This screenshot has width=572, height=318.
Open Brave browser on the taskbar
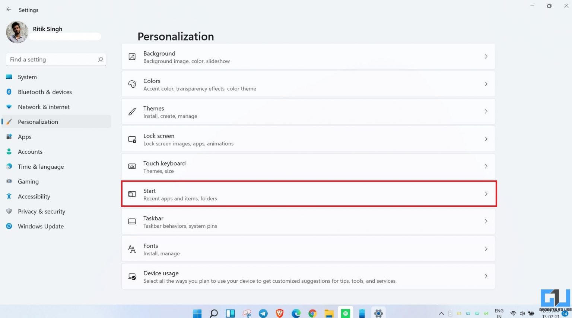tap(279, 313)
